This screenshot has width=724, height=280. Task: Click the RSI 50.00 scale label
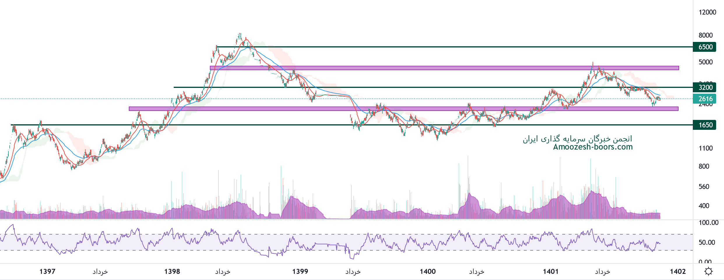pos(707,242)
